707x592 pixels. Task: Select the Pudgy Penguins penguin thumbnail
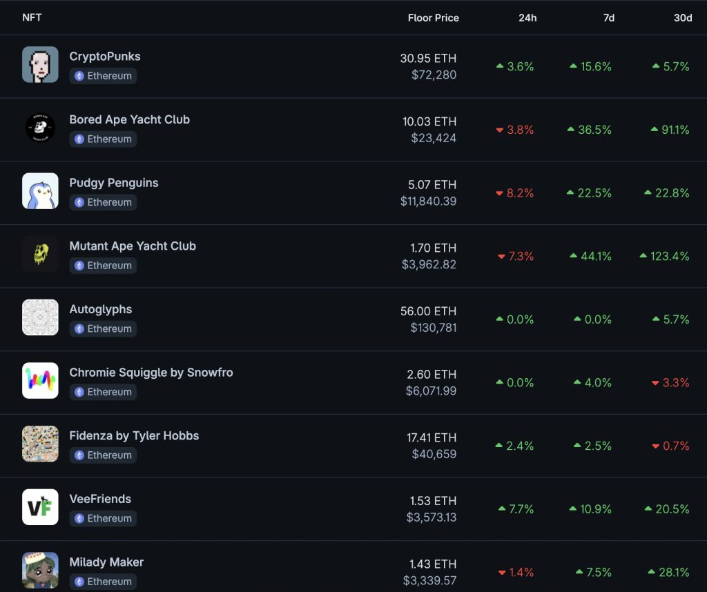coord(40,191)
